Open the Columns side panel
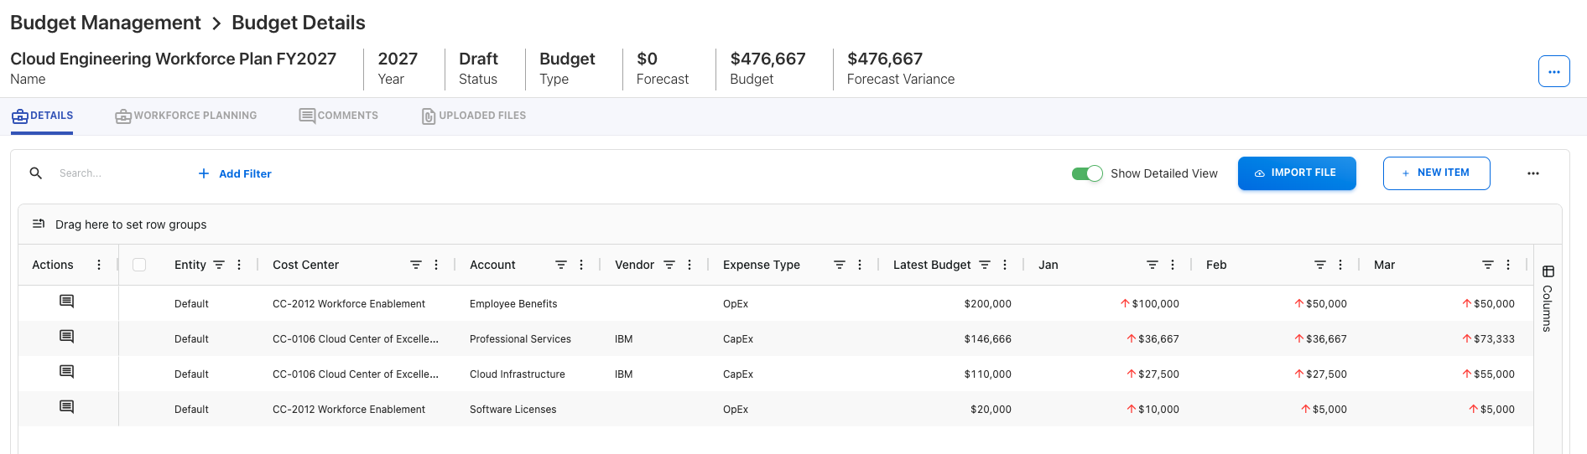1587x454 pixels. [x=1548, y=299]
